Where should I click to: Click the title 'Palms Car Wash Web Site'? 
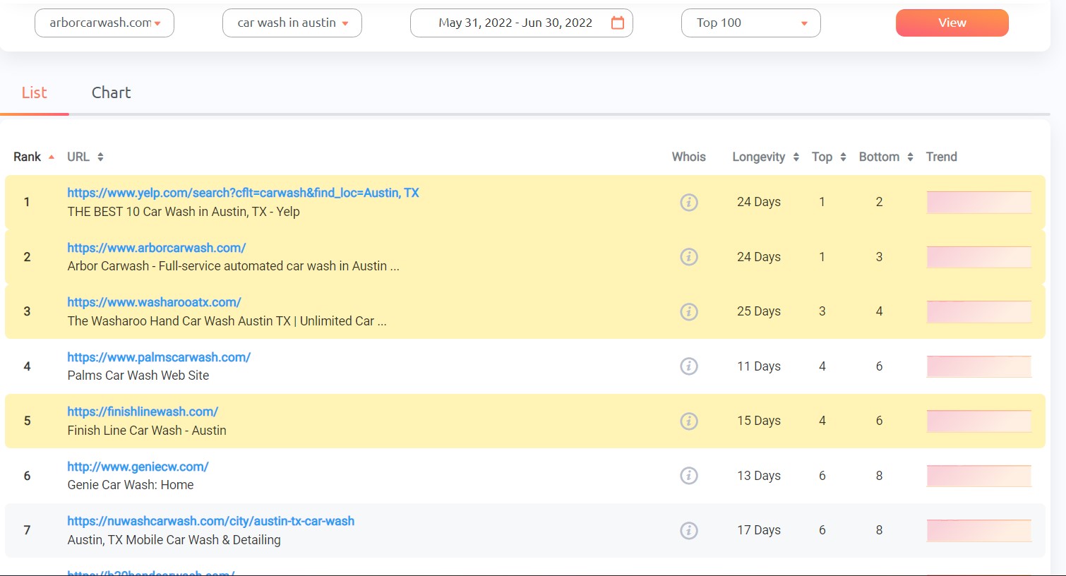[x=138, y=376]
